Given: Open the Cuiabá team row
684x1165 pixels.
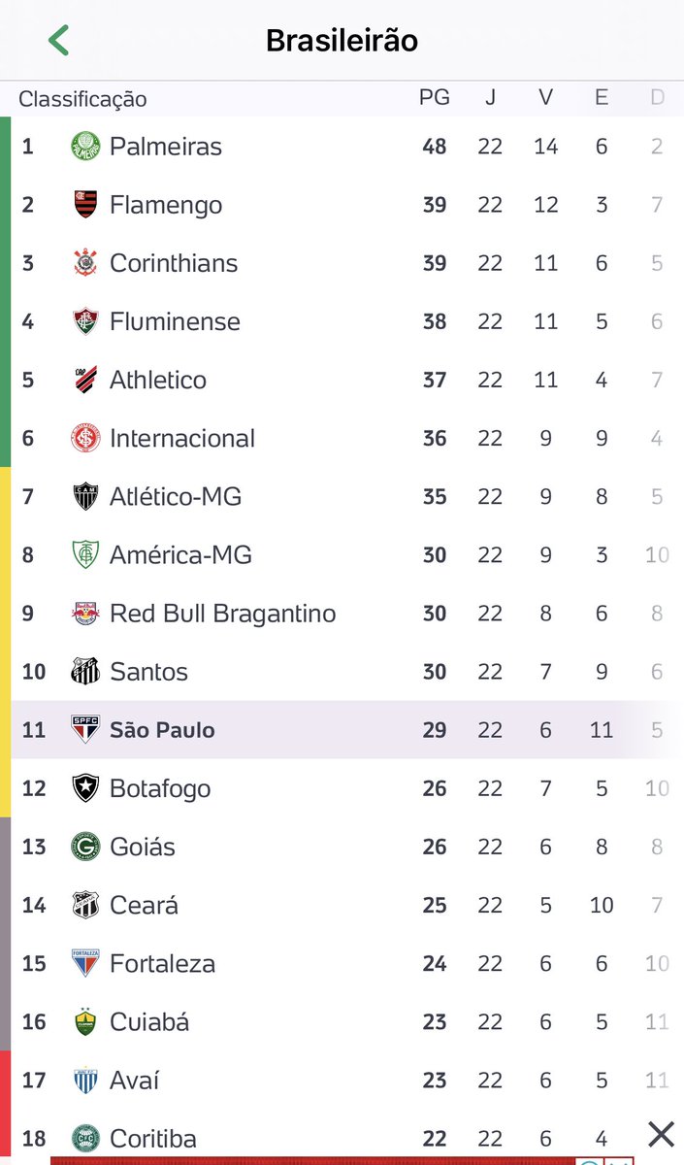Looking at the screenshot, I should 347,1021.
